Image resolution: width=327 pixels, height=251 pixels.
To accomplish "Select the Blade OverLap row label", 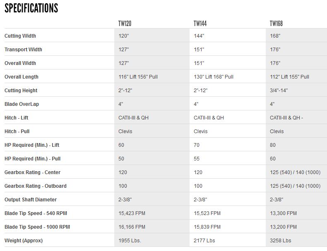I will click(x=21, y=104).
